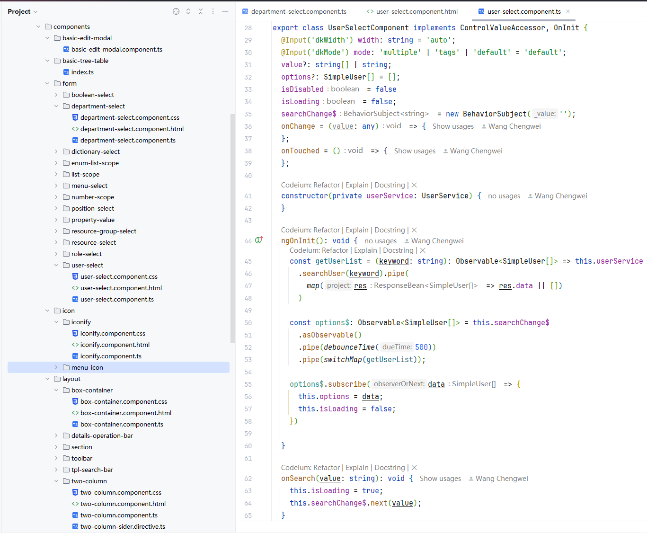Switch to department-select.component.ts tab
The width and height of the screenshot is (647, 533).
click(x=294, y=11)
